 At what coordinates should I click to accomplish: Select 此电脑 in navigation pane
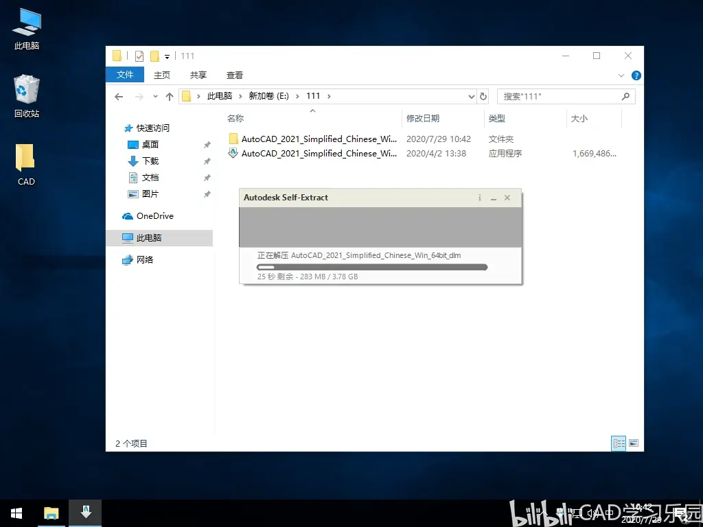159,238
